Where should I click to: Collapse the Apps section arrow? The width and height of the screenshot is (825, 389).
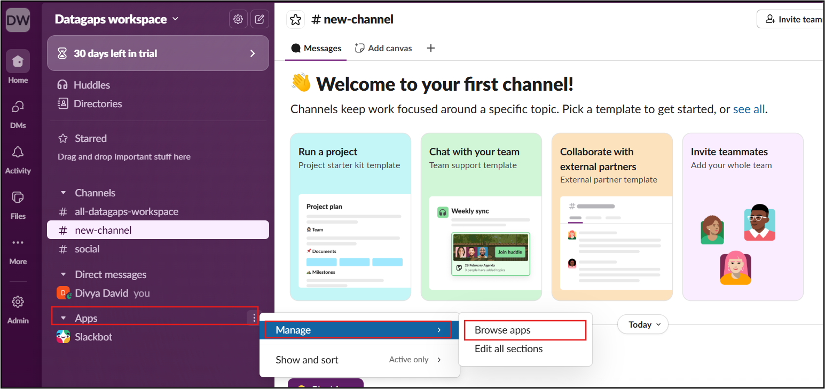coord(63,318)
